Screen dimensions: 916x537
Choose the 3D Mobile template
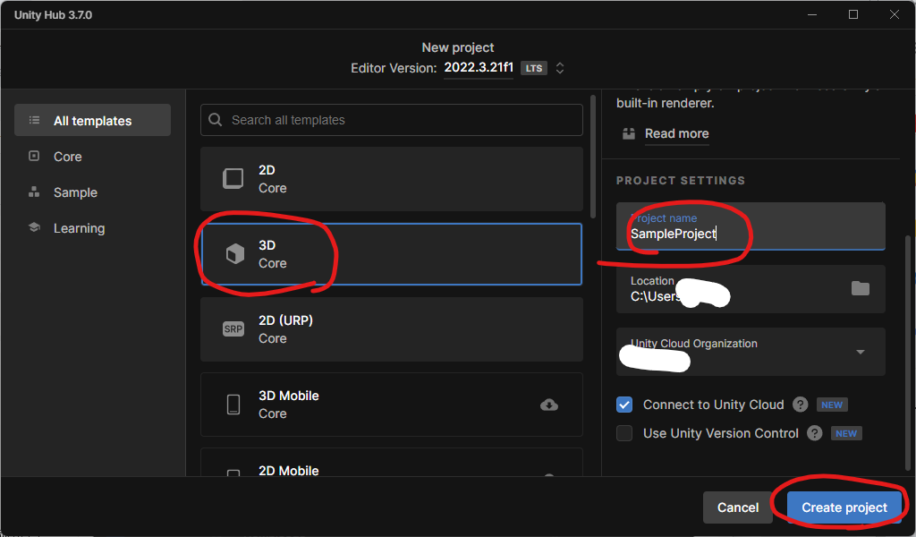click(x=392, y=405)
